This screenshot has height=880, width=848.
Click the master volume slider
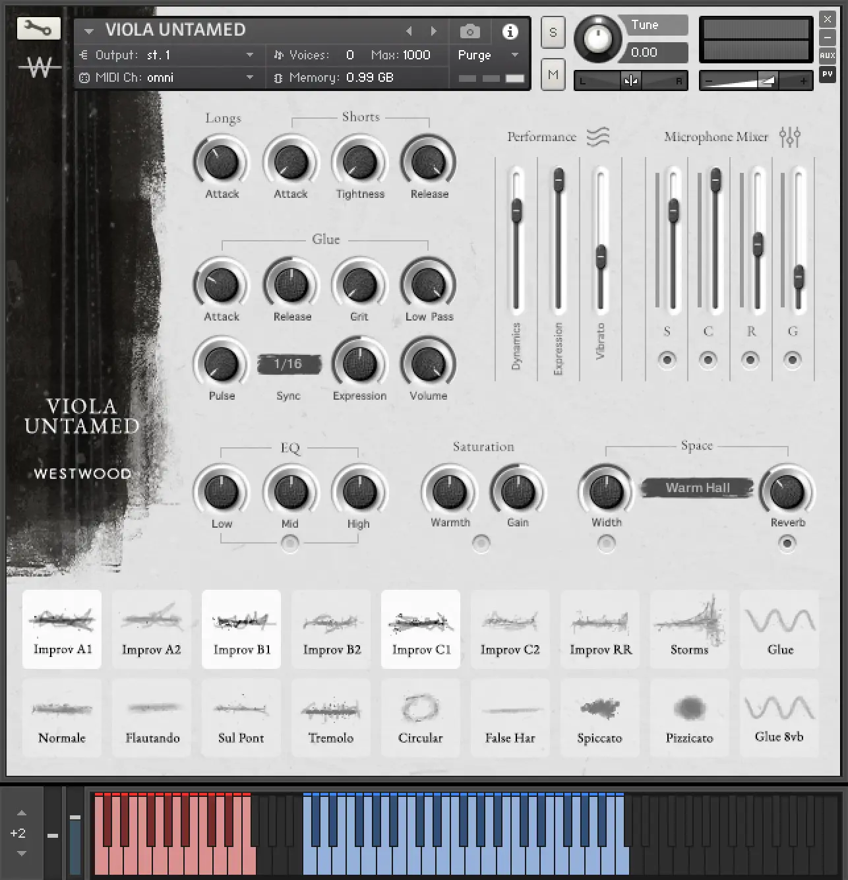click(756, 80)
